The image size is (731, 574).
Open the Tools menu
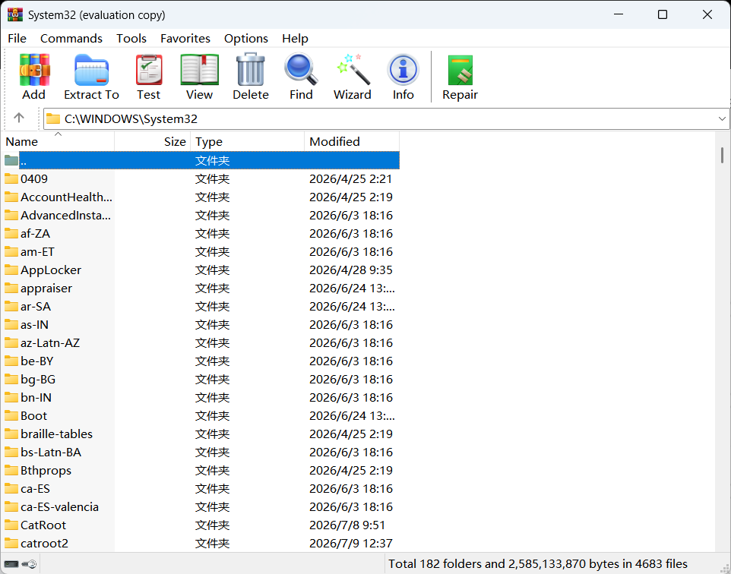(131, 38)
